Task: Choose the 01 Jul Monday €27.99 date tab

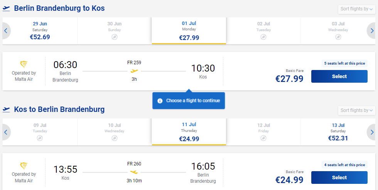Action: coord(189,31)
